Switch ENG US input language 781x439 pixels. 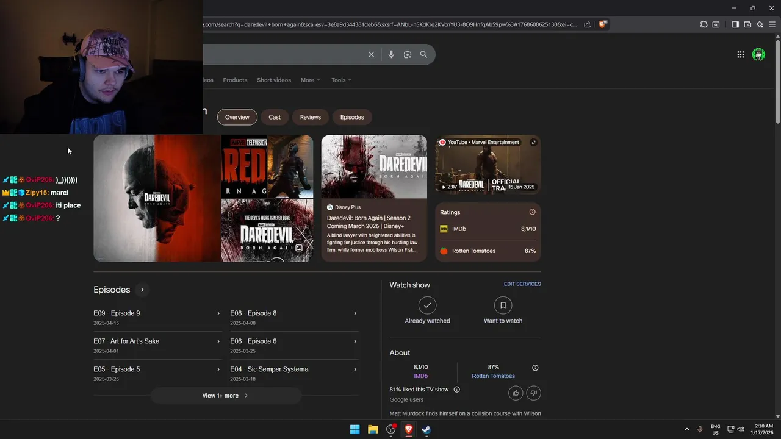[715, 429]
